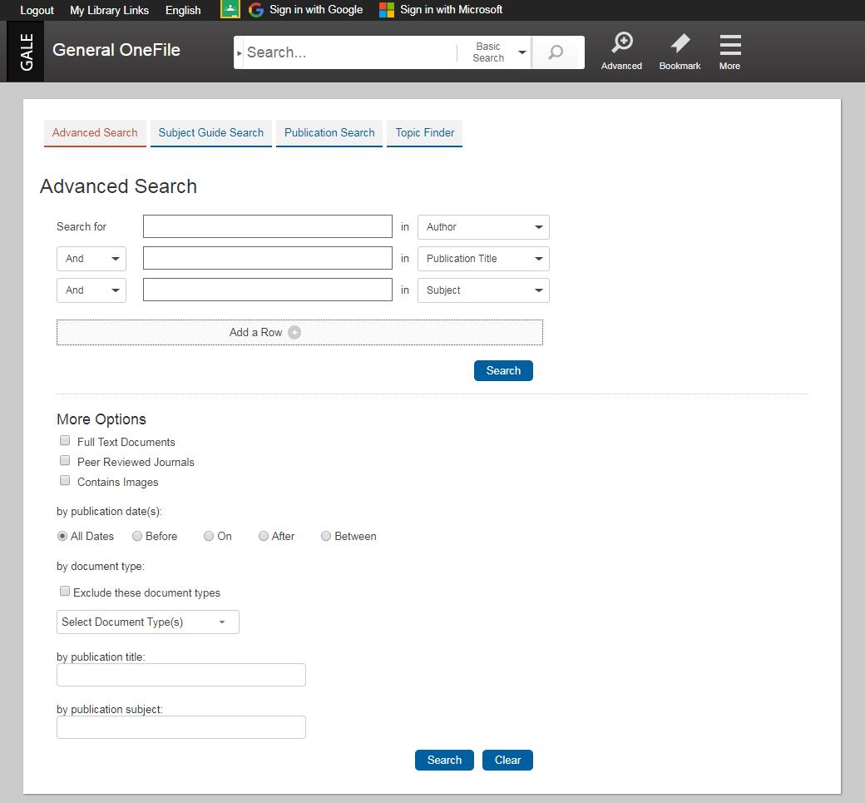Switch to the Subject Guide Search tab
The width and height of the screenshot is (865, 803).
(210, 133)
